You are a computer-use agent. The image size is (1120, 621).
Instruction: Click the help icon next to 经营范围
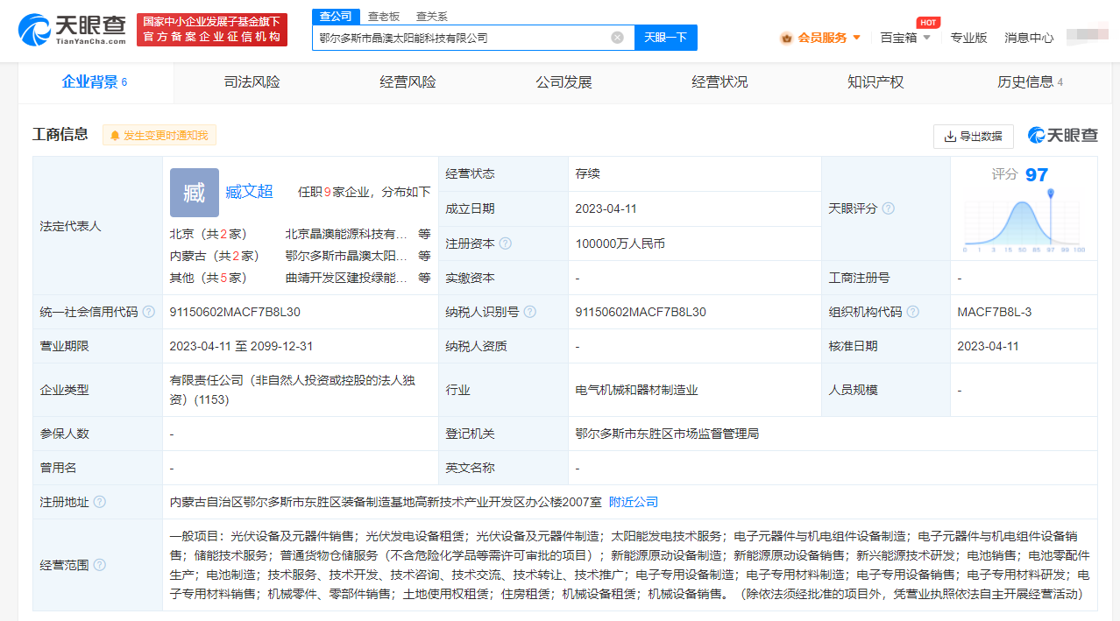[x=100, y=565]
